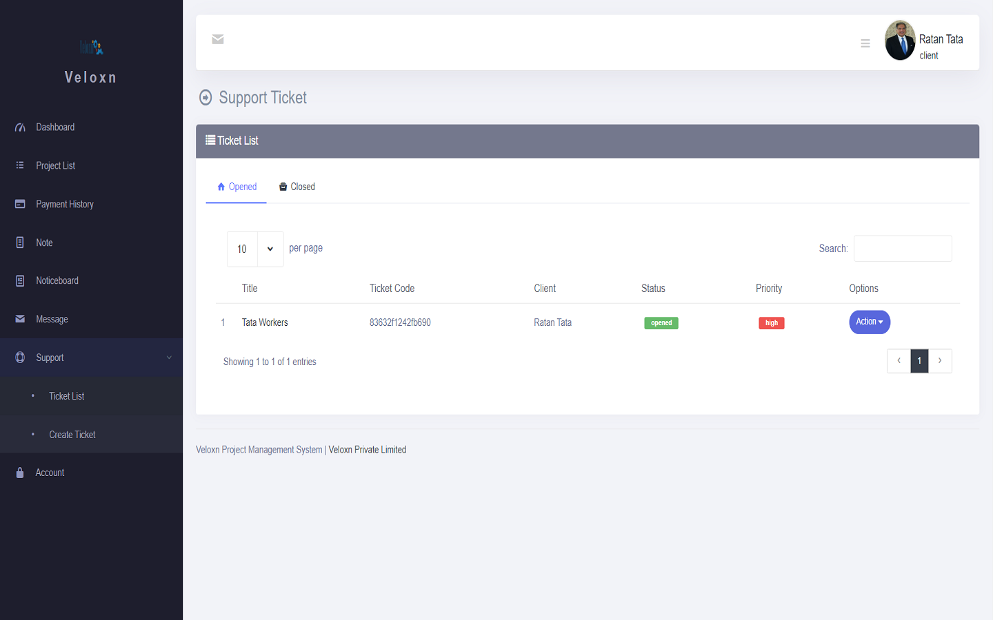Click inside the Search field
The width and height of the screenshot is (993, 620).
(x=902, y=248)
